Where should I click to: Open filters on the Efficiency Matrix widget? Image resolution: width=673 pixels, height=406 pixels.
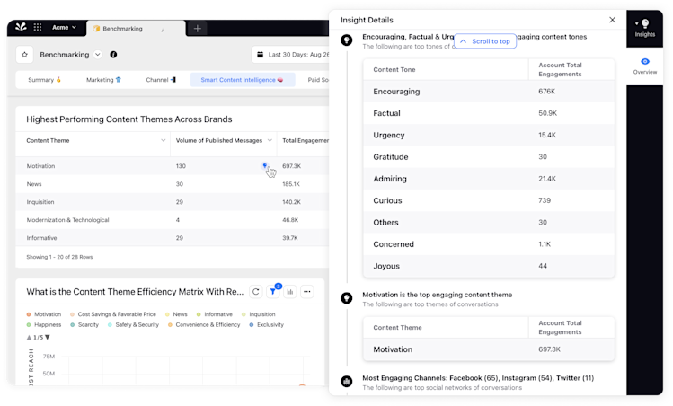point(273,292)
